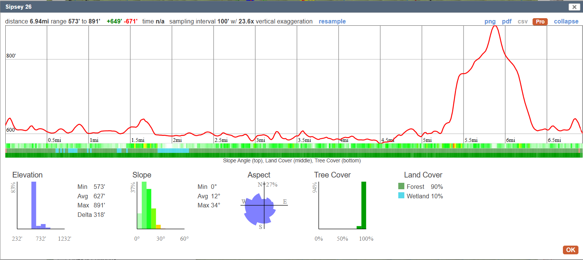Select the Wetland cyan color swatch
Image resolution: width=583 pixels, height=260 pixels.
(x=401, y=196)
